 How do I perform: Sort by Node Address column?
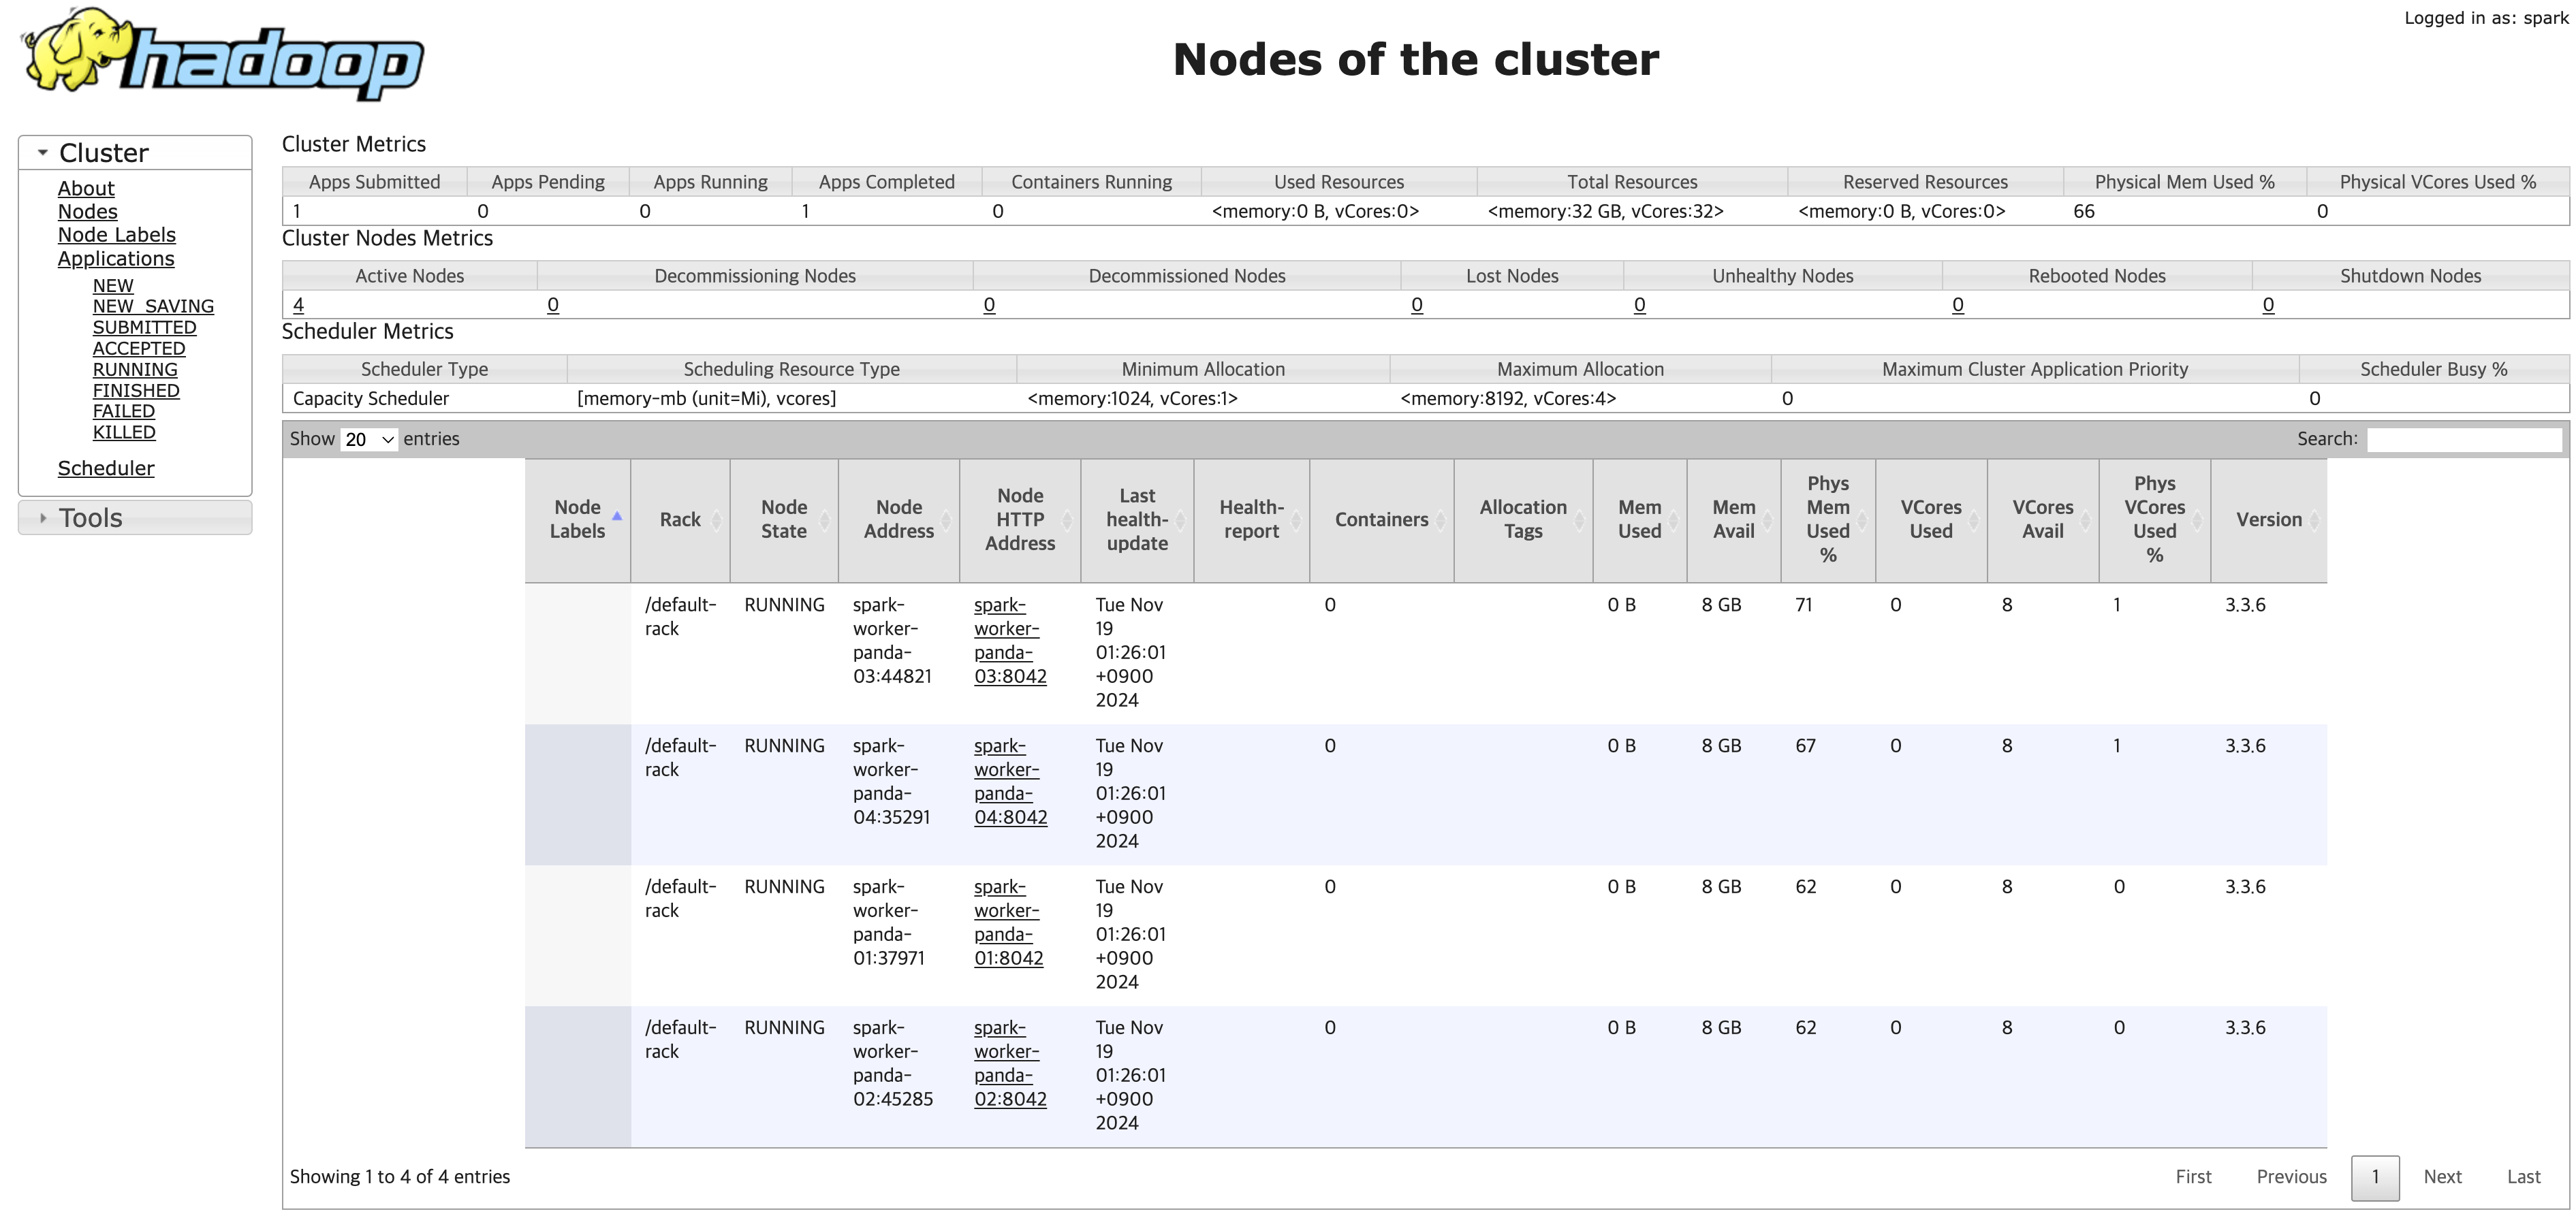[899, 519]
